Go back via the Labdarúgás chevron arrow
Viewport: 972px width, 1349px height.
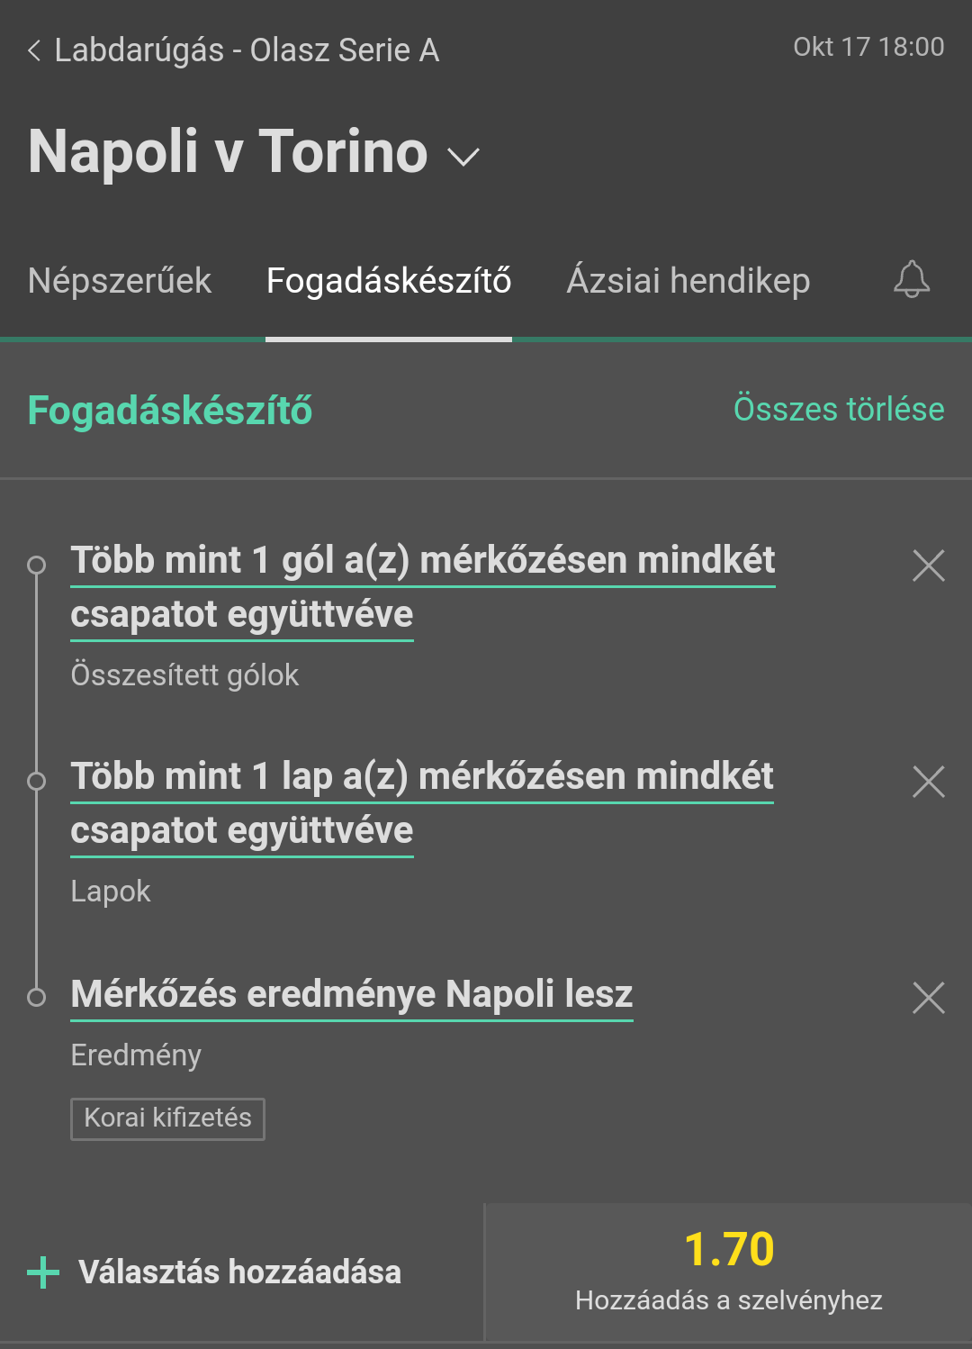pyautogui.click(x=34, y=50)
